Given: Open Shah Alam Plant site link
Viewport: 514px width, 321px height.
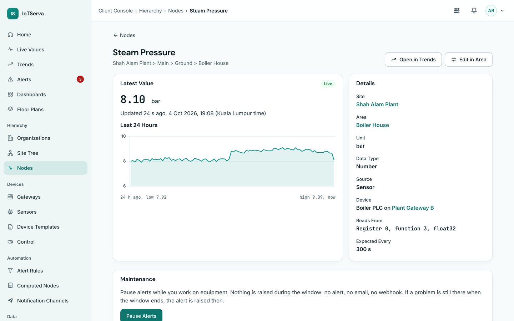Looking at the screenshot, I should pos(377,105).
